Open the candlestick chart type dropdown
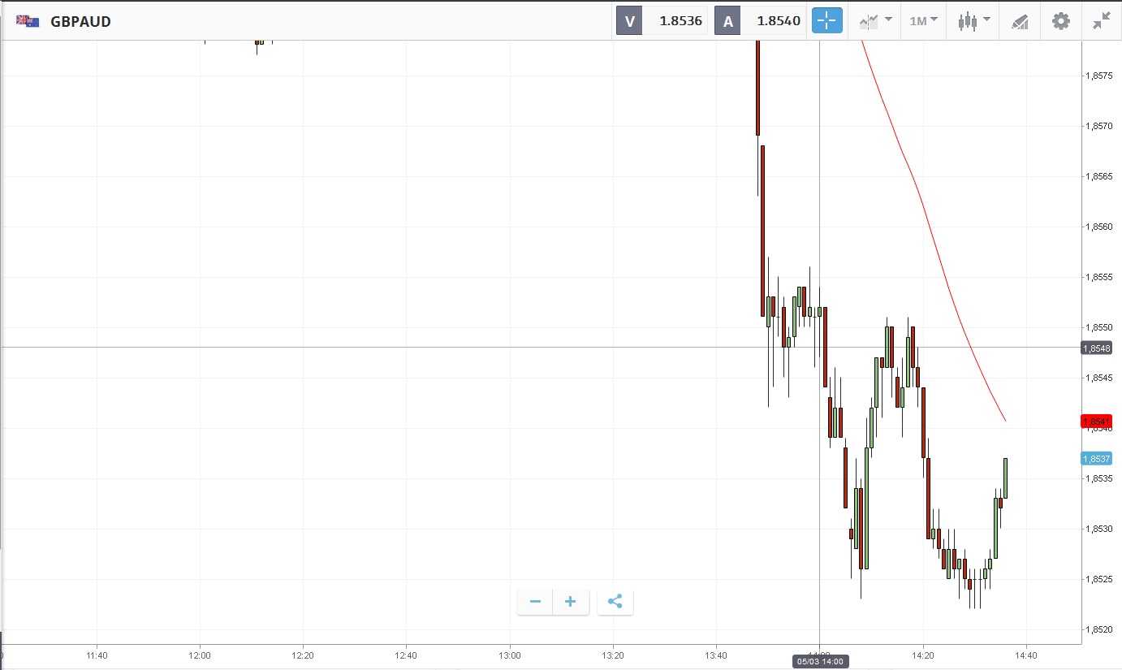 coord(973,21)
